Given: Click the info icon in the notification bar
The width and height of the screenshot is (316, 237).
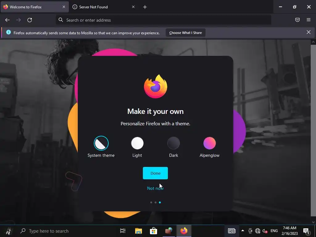Looking at the screenshot, I should (x=8, y=32).
